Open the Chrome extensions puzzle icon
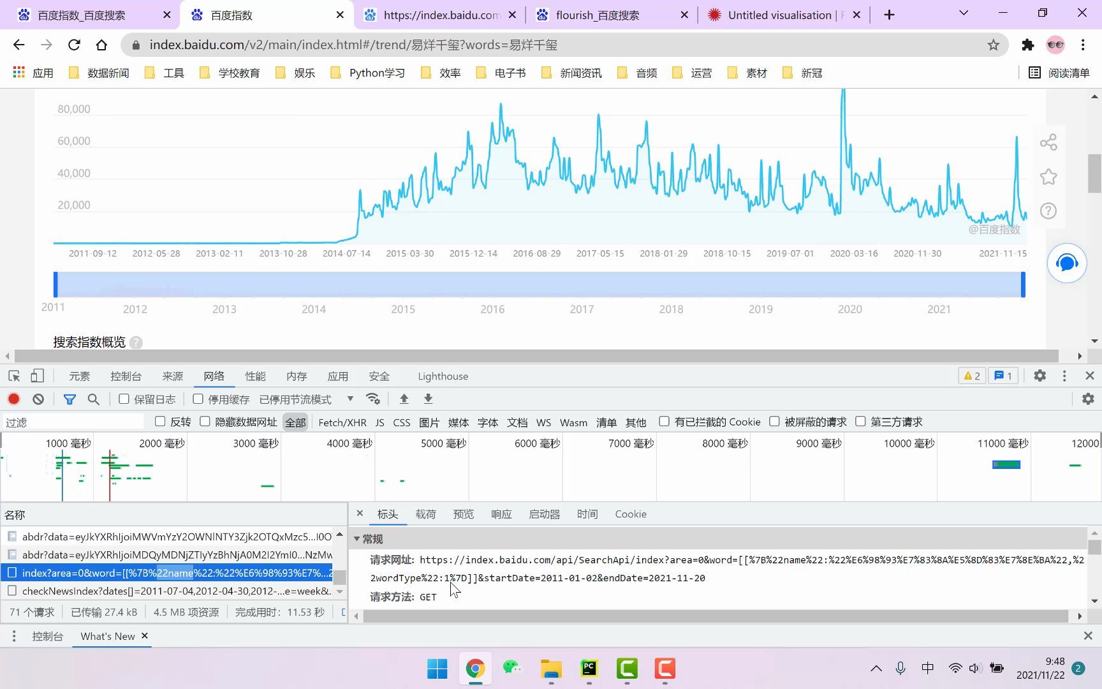 [x=1027, y=45]
